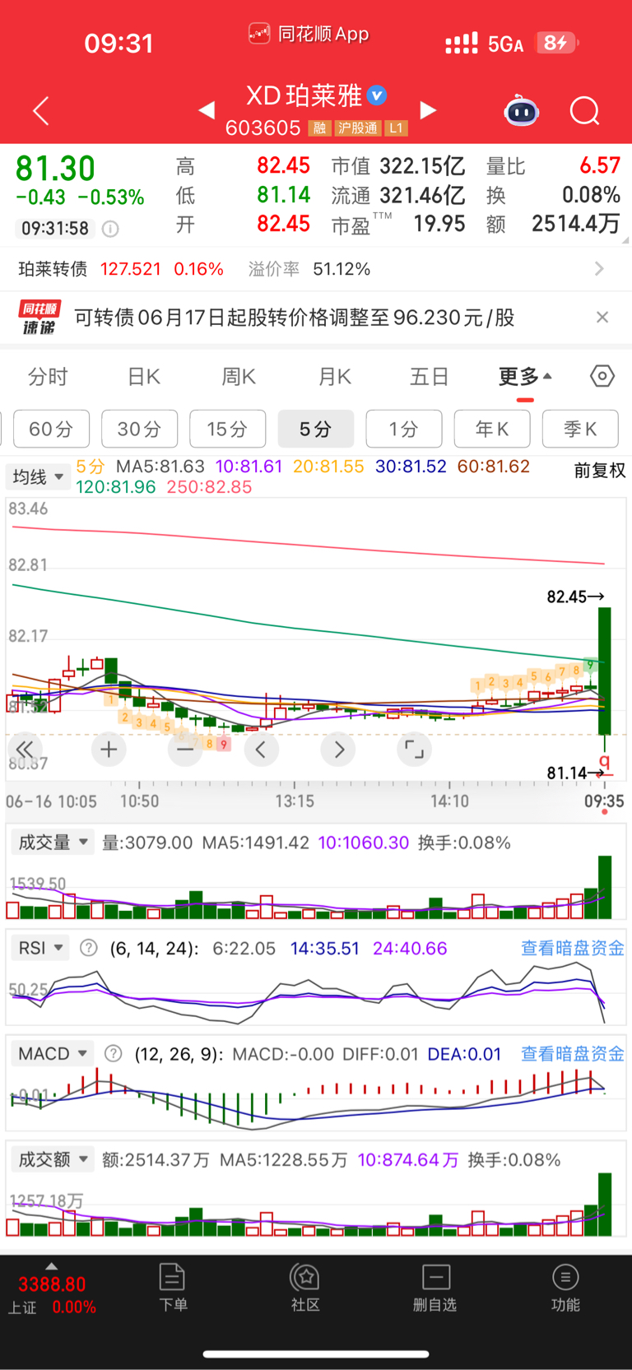Tap the 量比 6.57 value

[x=600, y=165]
